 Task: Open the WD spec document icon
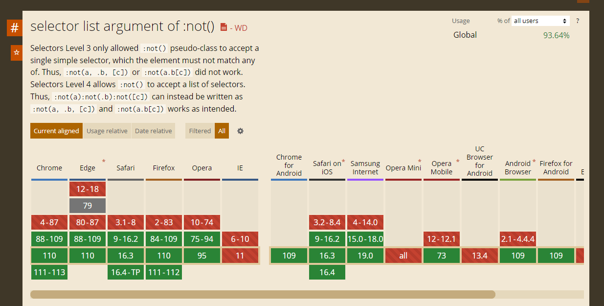click(x=224, y=27)
